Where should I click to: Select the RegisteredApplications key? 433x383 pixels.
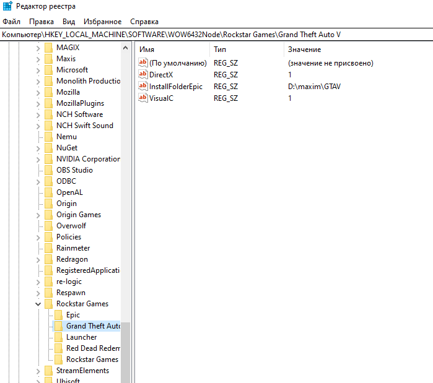coord(88,270)
